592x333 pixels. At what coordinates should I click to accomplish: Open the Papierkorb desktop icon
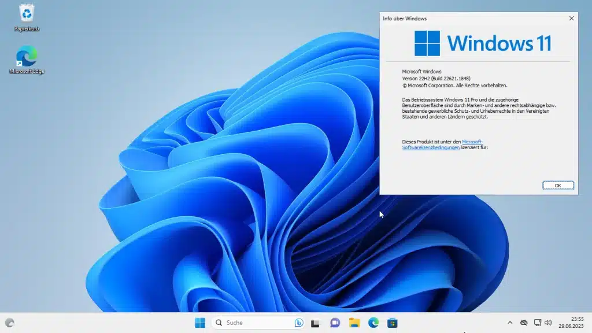(27, 17)
